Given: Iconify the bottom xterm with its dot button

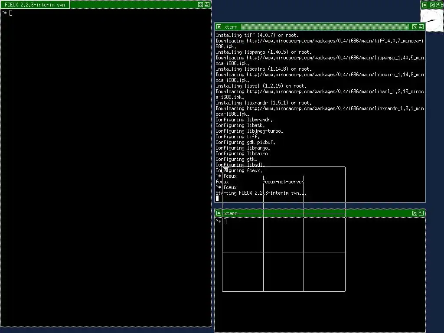Looking at the screenshot, I should click(219, 213).
